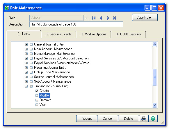This screenshot has width=169, height=129.
Task: Uncheck the Create permission checkbox
Action: 37,91
